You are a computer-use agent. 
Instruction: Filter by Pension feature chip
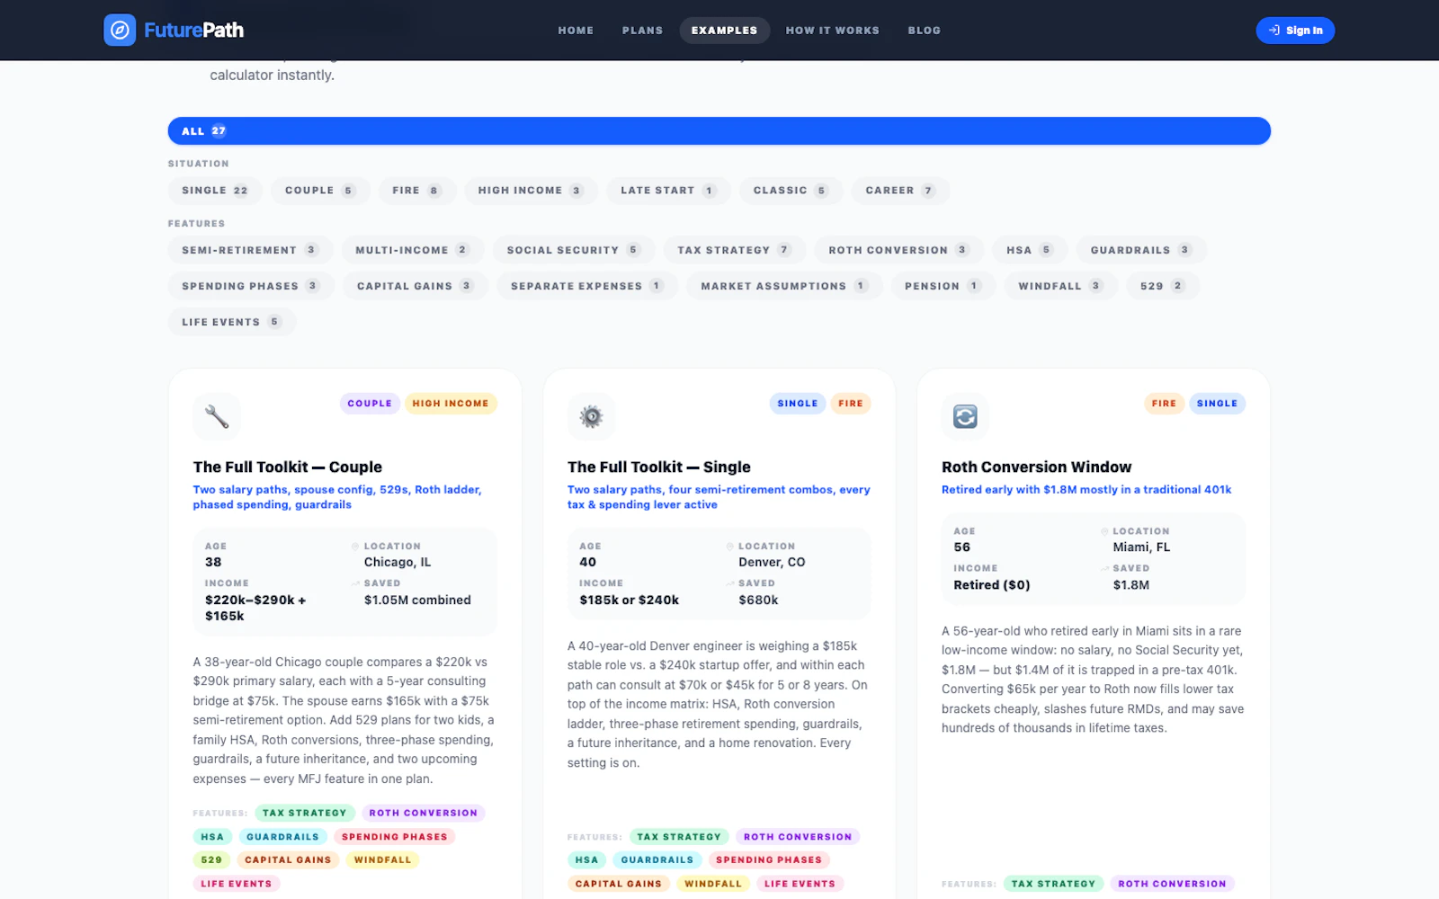point(943,286)
